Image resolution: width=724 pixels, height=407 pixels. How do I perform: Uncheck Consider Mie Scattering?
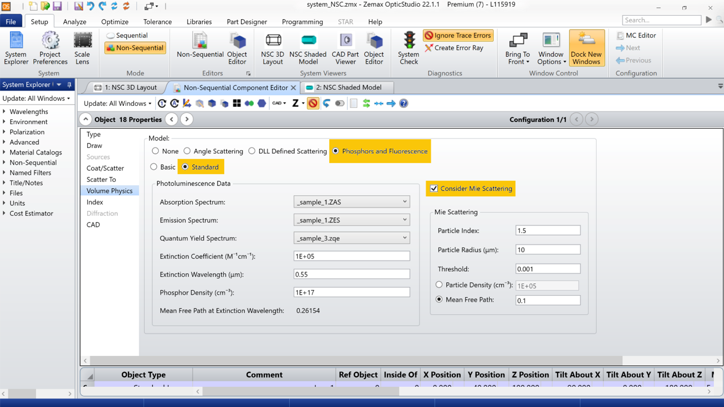(x=434, y=189)
